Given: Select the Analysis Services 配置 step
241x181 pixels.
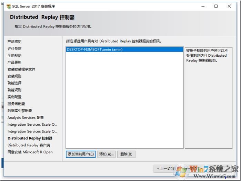Looking at the screenshot, I should [x=26, y=117].
